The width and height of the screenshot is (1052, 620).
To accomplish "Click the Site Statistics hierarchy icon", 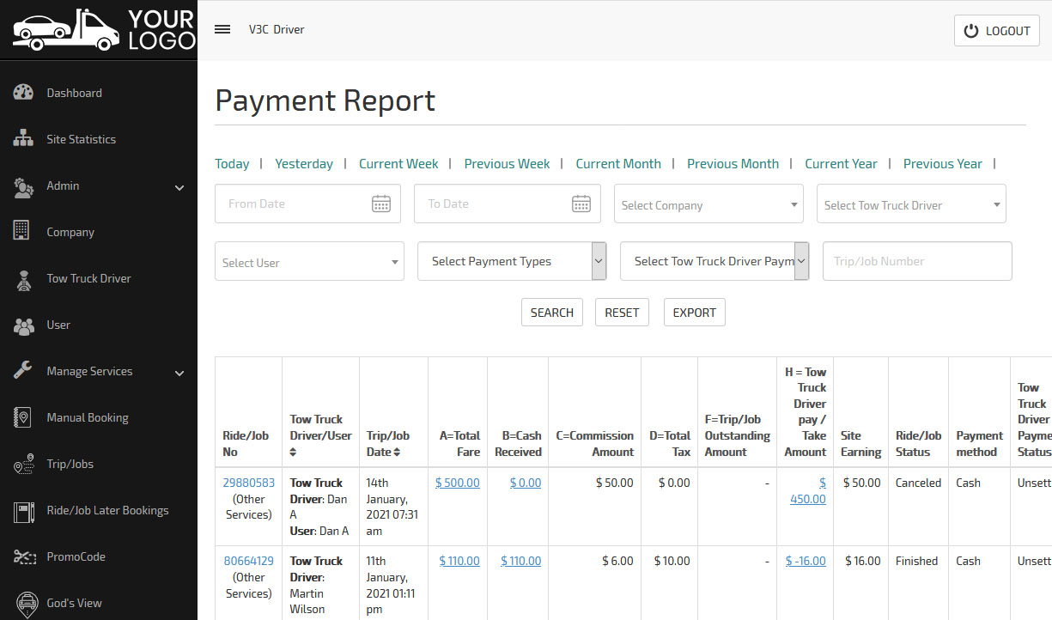I will tap(23, 139).
